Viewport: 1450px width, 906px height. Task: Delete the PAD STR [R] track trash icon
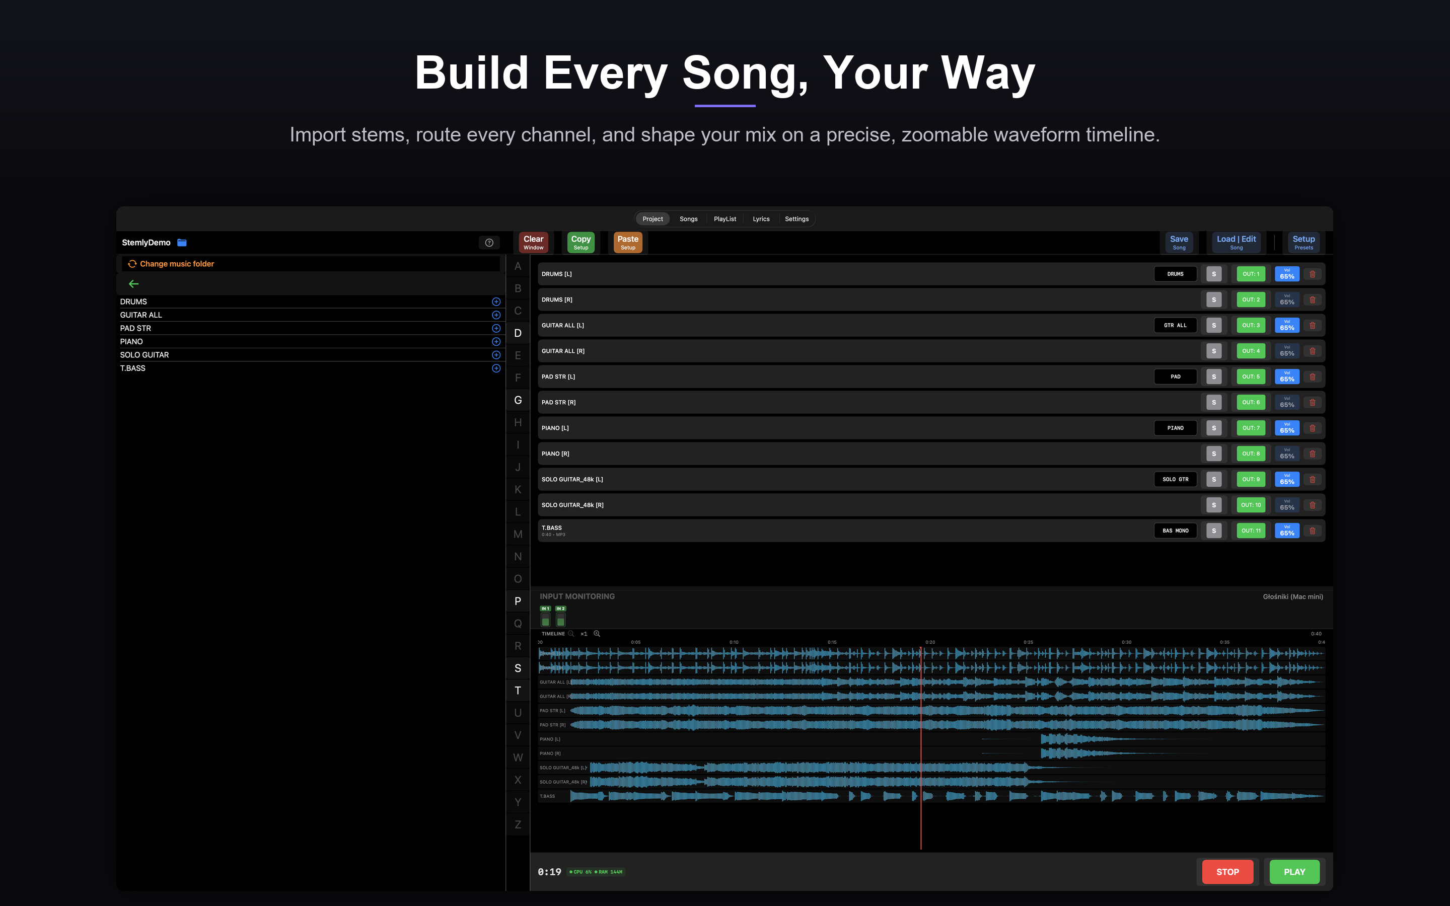pos(1312,403)
